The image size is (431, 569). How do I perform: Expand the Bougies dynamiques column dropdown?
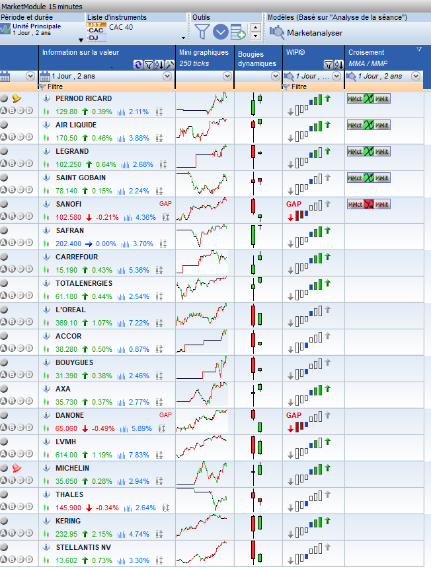276,76
